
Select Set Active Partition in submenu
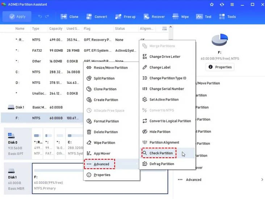point(167,99)
